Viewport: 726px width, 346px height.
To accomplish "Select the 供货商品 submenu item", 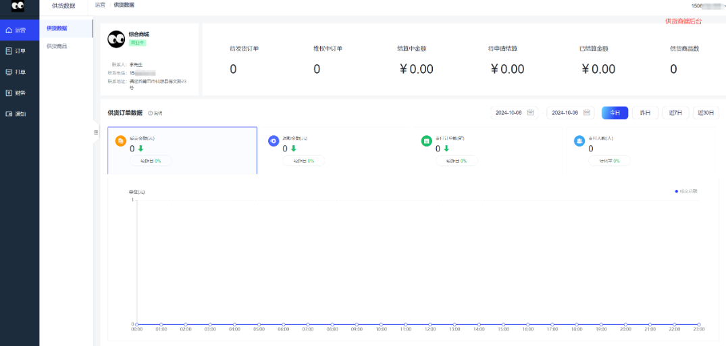I will click(57, 46).
